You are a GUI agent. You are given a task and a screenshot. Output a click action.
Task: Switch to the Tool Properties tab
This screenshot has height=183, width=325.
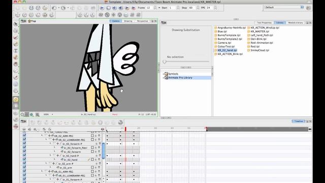(x=264, y=22)
